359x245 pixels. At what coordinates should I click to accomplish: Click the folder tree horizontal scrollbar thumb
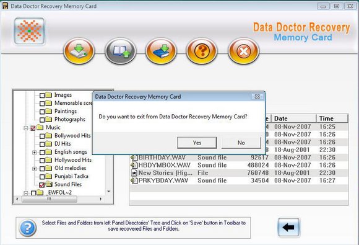(x=50, y=199)
